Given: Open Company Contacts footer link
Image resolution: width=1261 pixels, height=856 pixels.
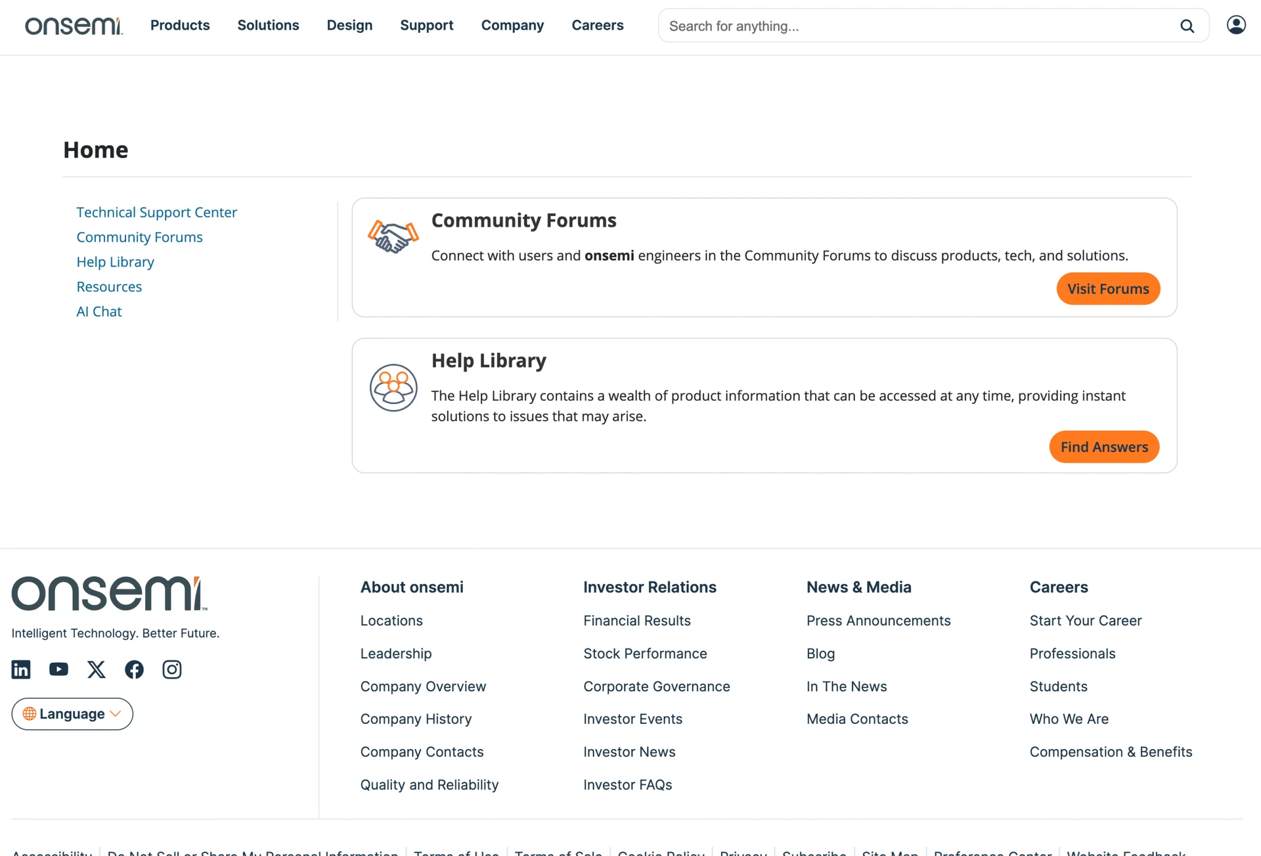Looking at the screenshot, I should click(x=422, y=752).
